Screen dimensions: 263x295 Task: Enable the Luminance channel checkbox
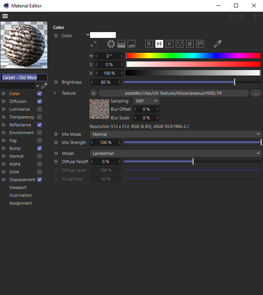(40, 109)
